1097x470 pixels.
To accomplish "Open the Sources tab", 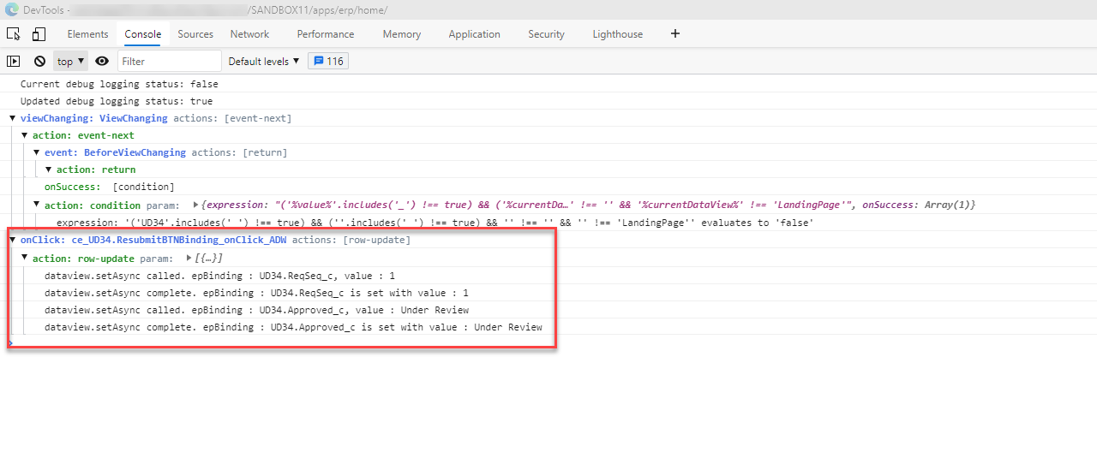I will coord(195,34).
